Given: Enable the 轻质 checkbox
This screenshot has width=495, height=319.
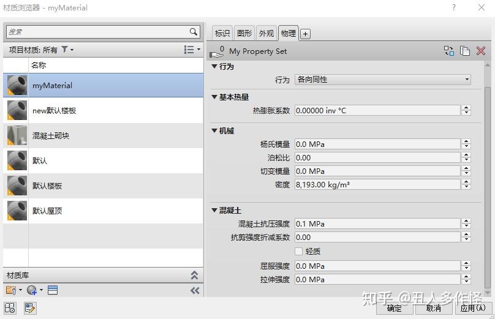Looking at the screenshot, I should point(298,251).
